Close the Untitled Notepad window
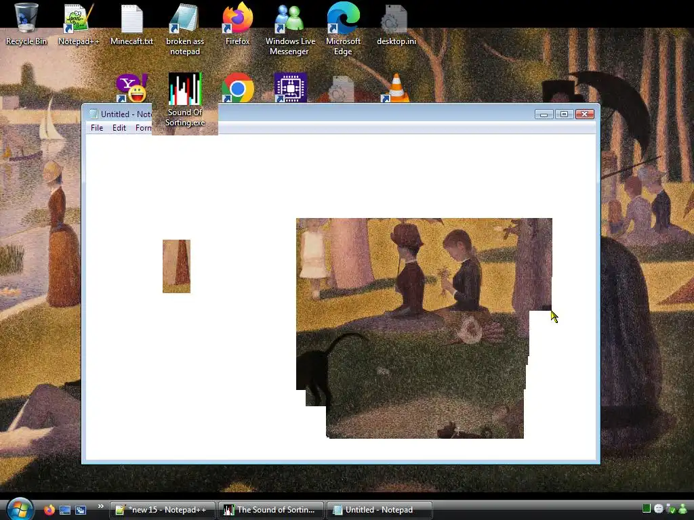Viewport: 694px width, 520px height. 584,114
